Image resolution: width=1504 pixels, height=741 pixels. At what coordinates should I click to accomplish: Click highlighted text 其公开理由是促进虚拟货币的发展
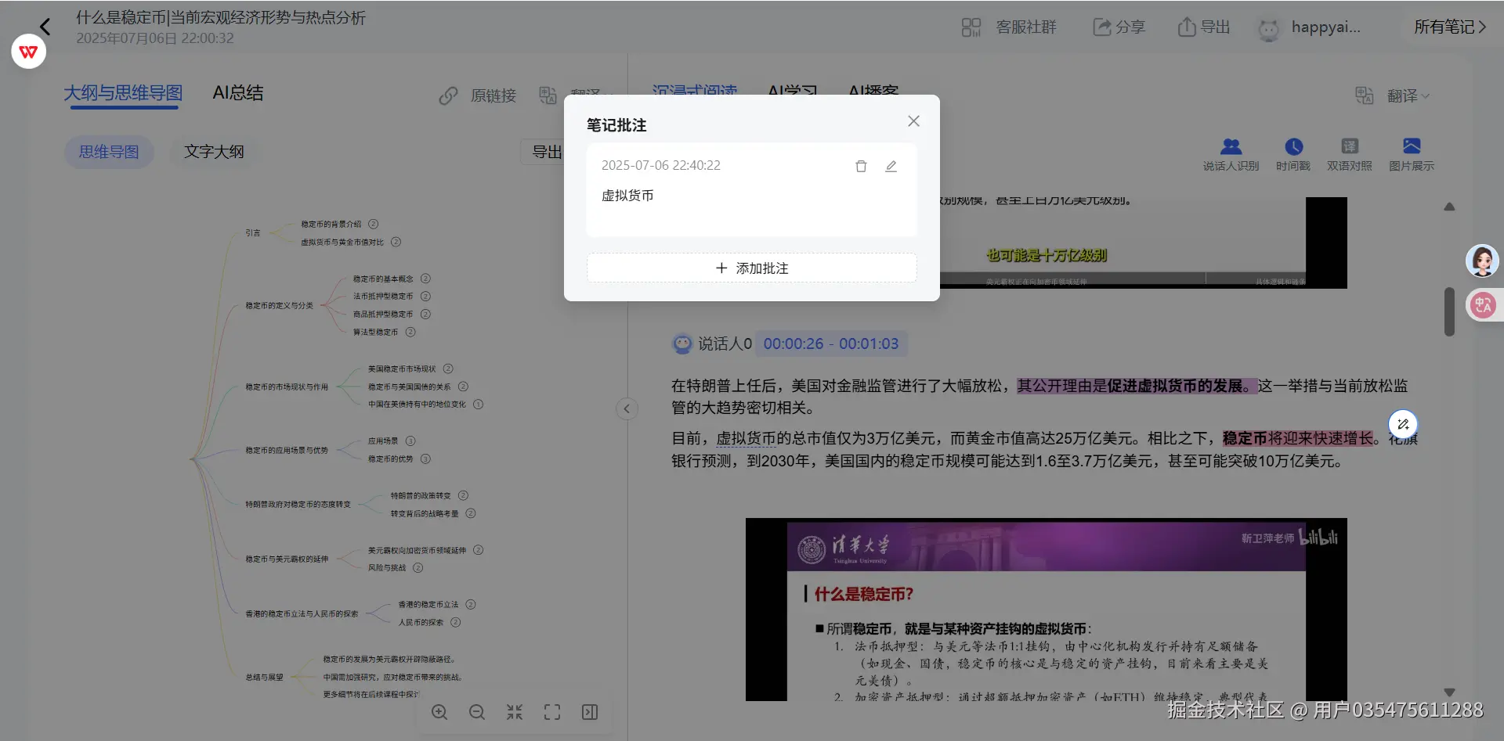[1137, 386]
